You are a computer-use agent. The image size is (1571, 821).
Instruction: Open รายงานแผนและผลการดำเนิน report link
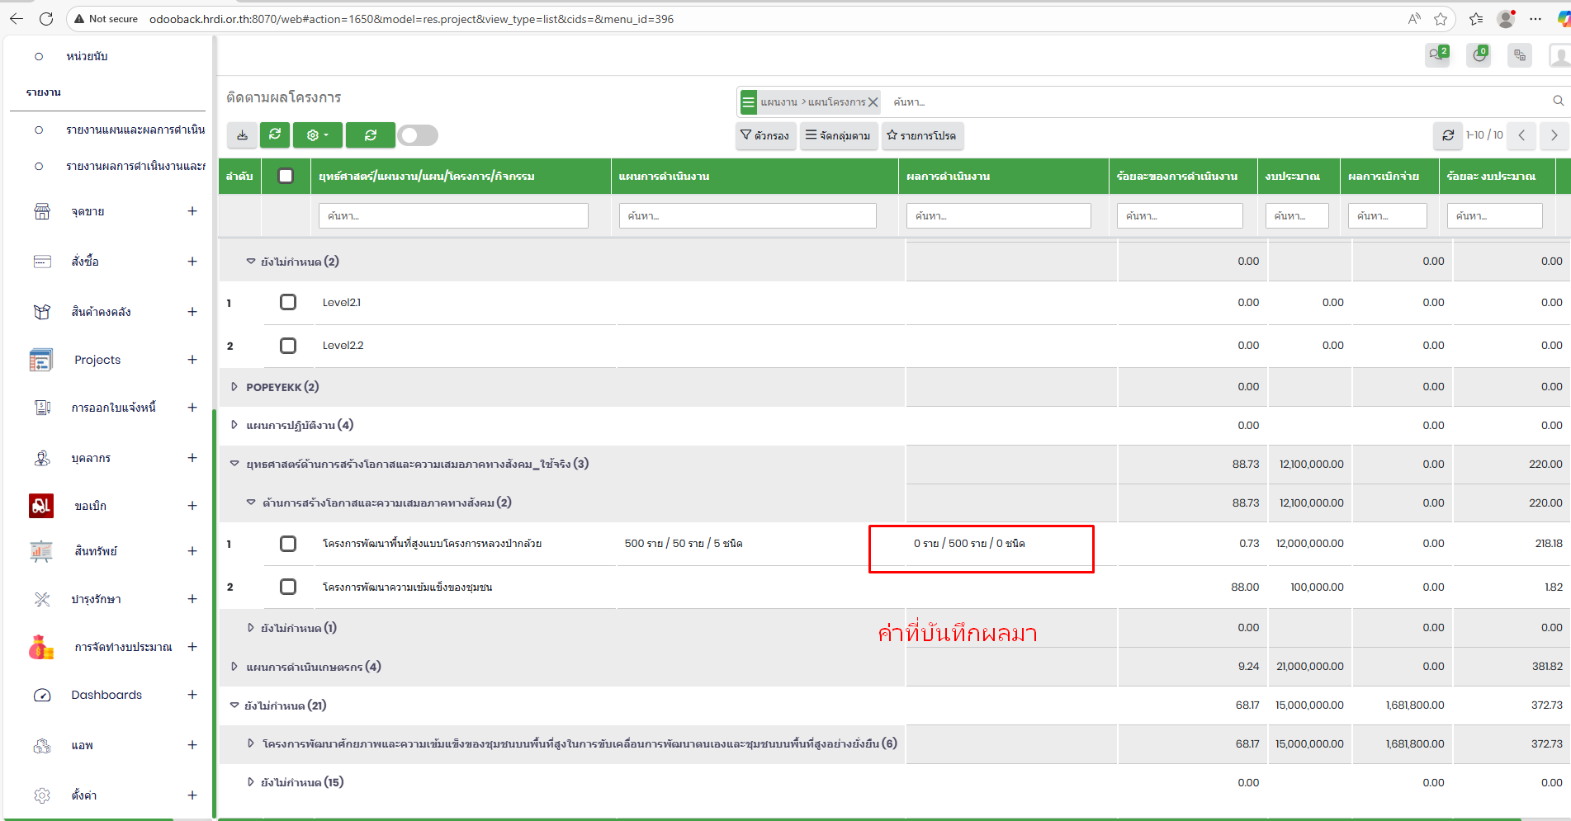135,130
